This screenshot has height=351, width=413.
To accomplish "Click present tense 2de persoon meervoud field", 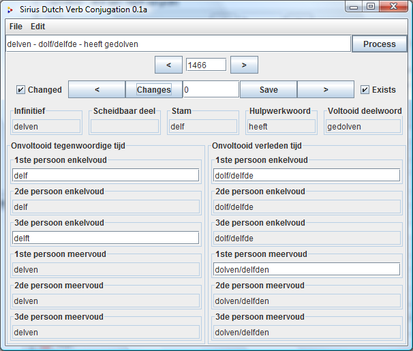I will [106, 301].
